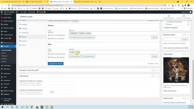Click Ajouter des images à la galerie produit
The height and width of the screenshot is (109, 194).
pyautogui.click(x=175, y=103)
